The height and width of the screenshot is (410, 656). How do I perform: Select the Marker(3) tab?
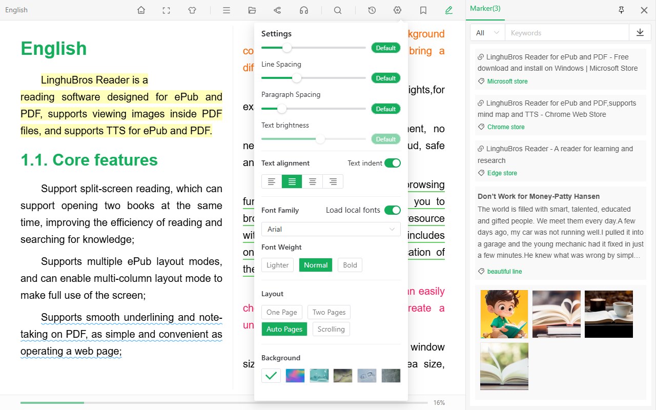485,9
